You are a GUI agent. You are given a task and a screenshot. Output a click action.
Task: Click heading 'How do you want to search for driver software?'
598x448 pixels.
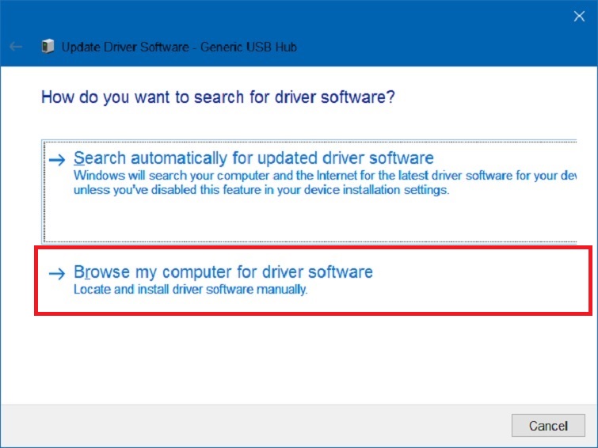click(218, 97)
